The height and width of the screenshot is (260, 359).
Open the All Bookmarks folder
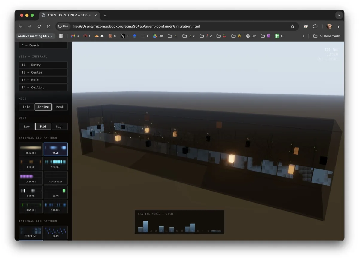click(327, 36)
